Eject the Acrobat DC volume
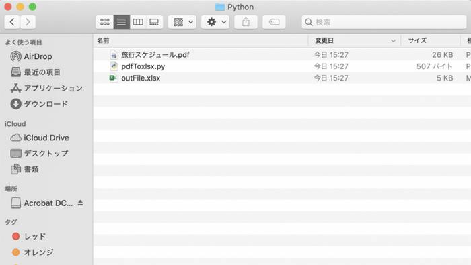This screenshot has width=471, height=265. pyautogui.click(x=80, y=203)
